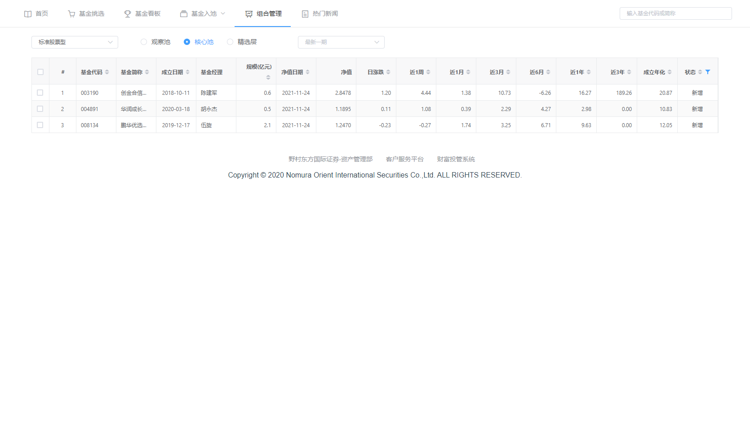The height and width of the screenshot is (440, 750).
Task: Click the home book icon in the navigation
Action: (28, 14)
